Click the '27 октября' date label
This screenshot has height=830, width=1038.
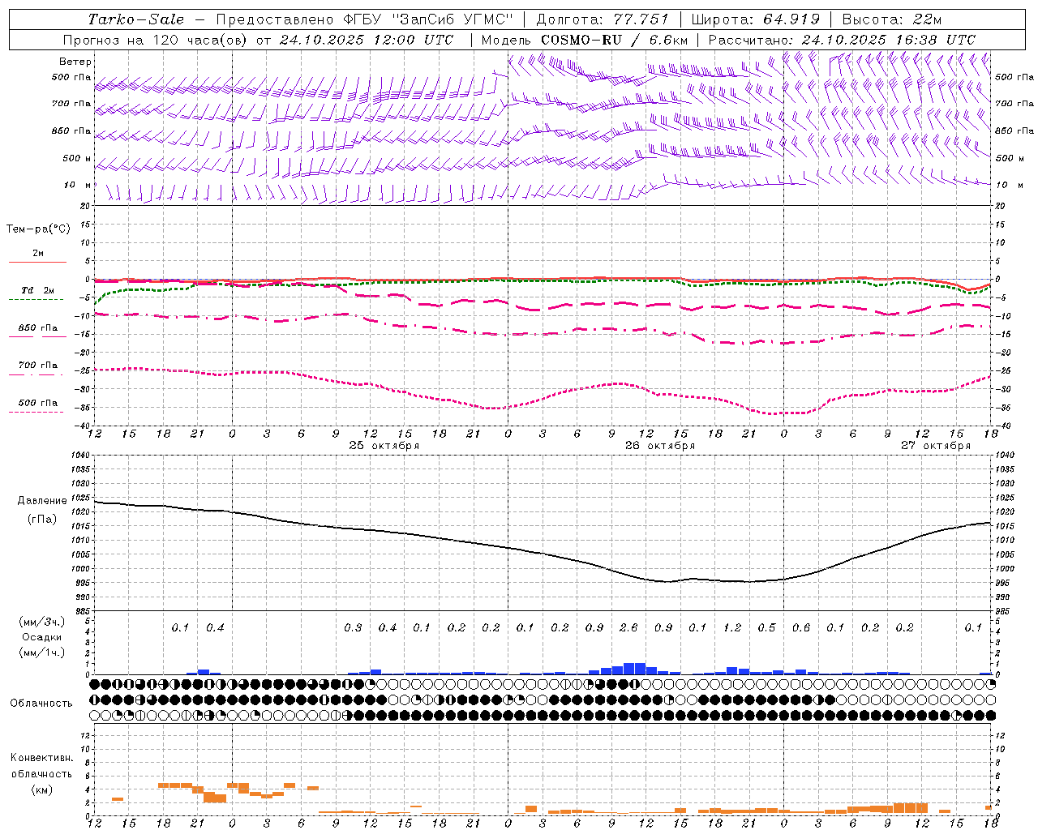click(x=935, y=446)
